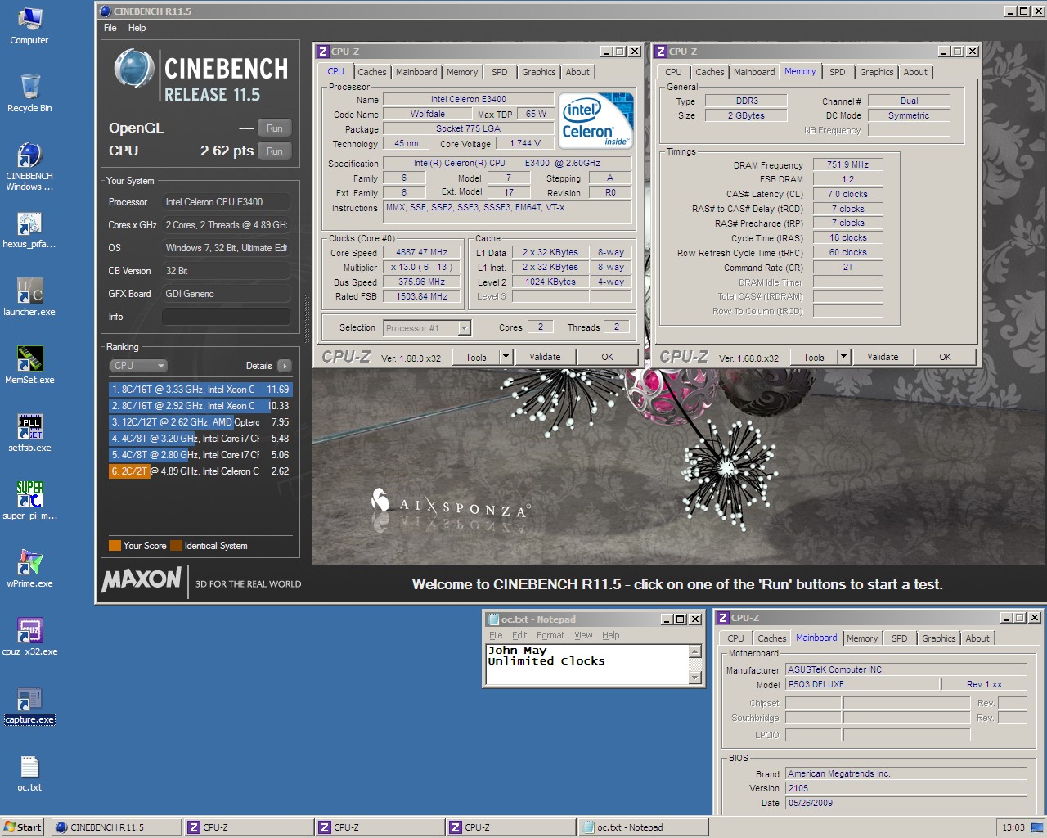Click the Core Speed value 4887.47 MHz
Screen dimensions: 1047x838
(x=421, y=253)
